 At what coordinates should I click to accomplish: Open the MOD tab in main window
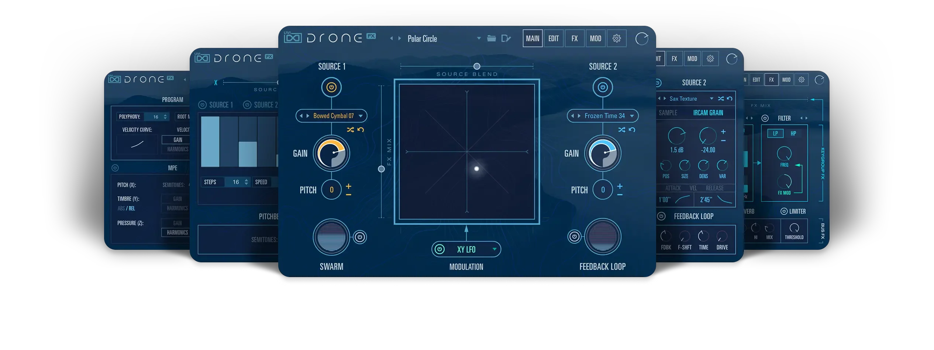coord(596,38)
